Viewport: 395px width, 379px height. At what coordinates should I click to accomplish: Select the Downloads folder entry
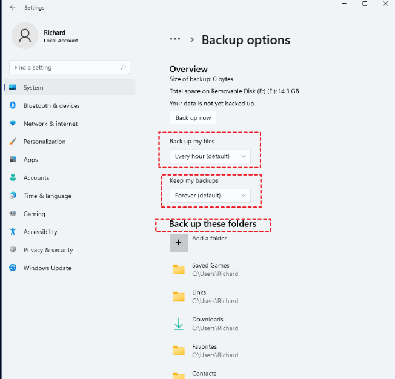click(205, 323)
